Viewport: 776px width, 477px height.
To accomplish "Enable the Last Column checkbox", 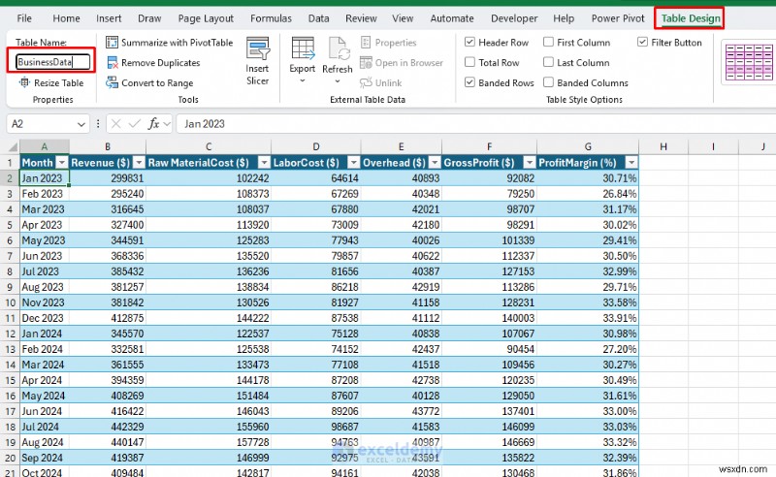I will coord(548,62).
